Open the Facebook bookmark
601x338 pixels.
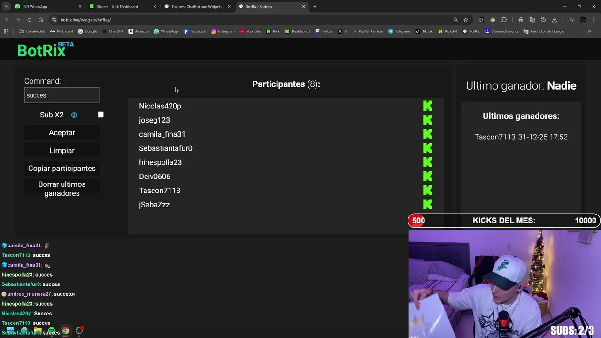195,31
